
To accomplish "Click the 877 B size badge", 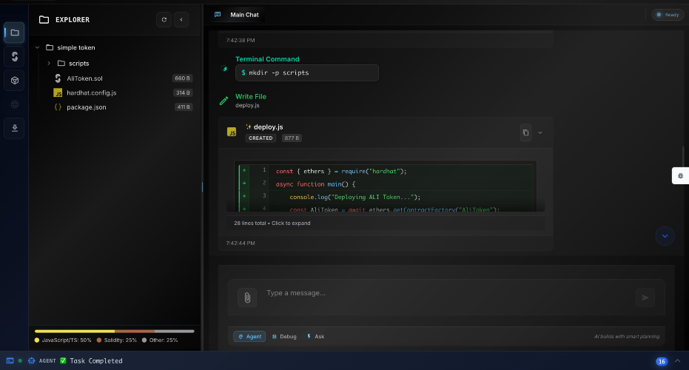I will click(x=292, y=138).
